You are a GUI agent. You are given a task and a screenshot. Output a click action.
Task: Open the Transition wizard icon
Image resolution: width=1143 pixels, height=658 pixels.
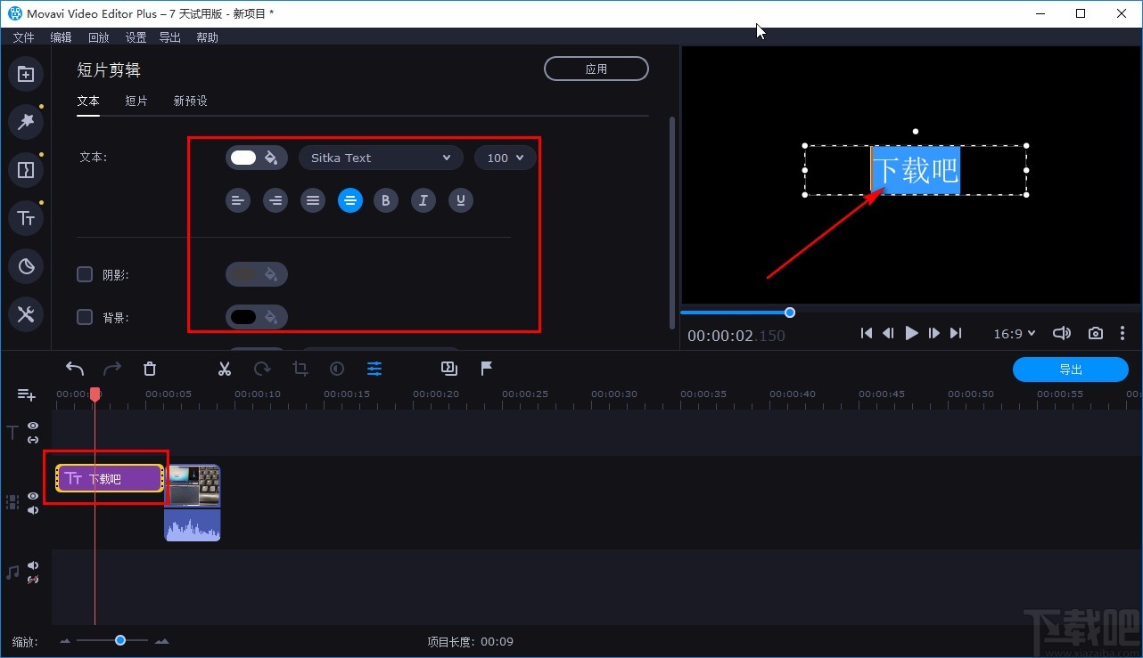[448, 369]
